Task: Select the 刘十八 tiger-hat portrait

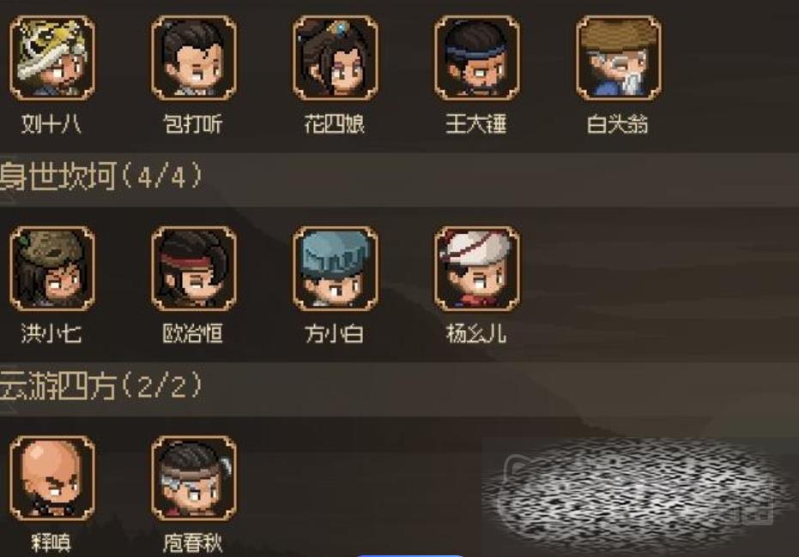Action: [x=52, y=57]
